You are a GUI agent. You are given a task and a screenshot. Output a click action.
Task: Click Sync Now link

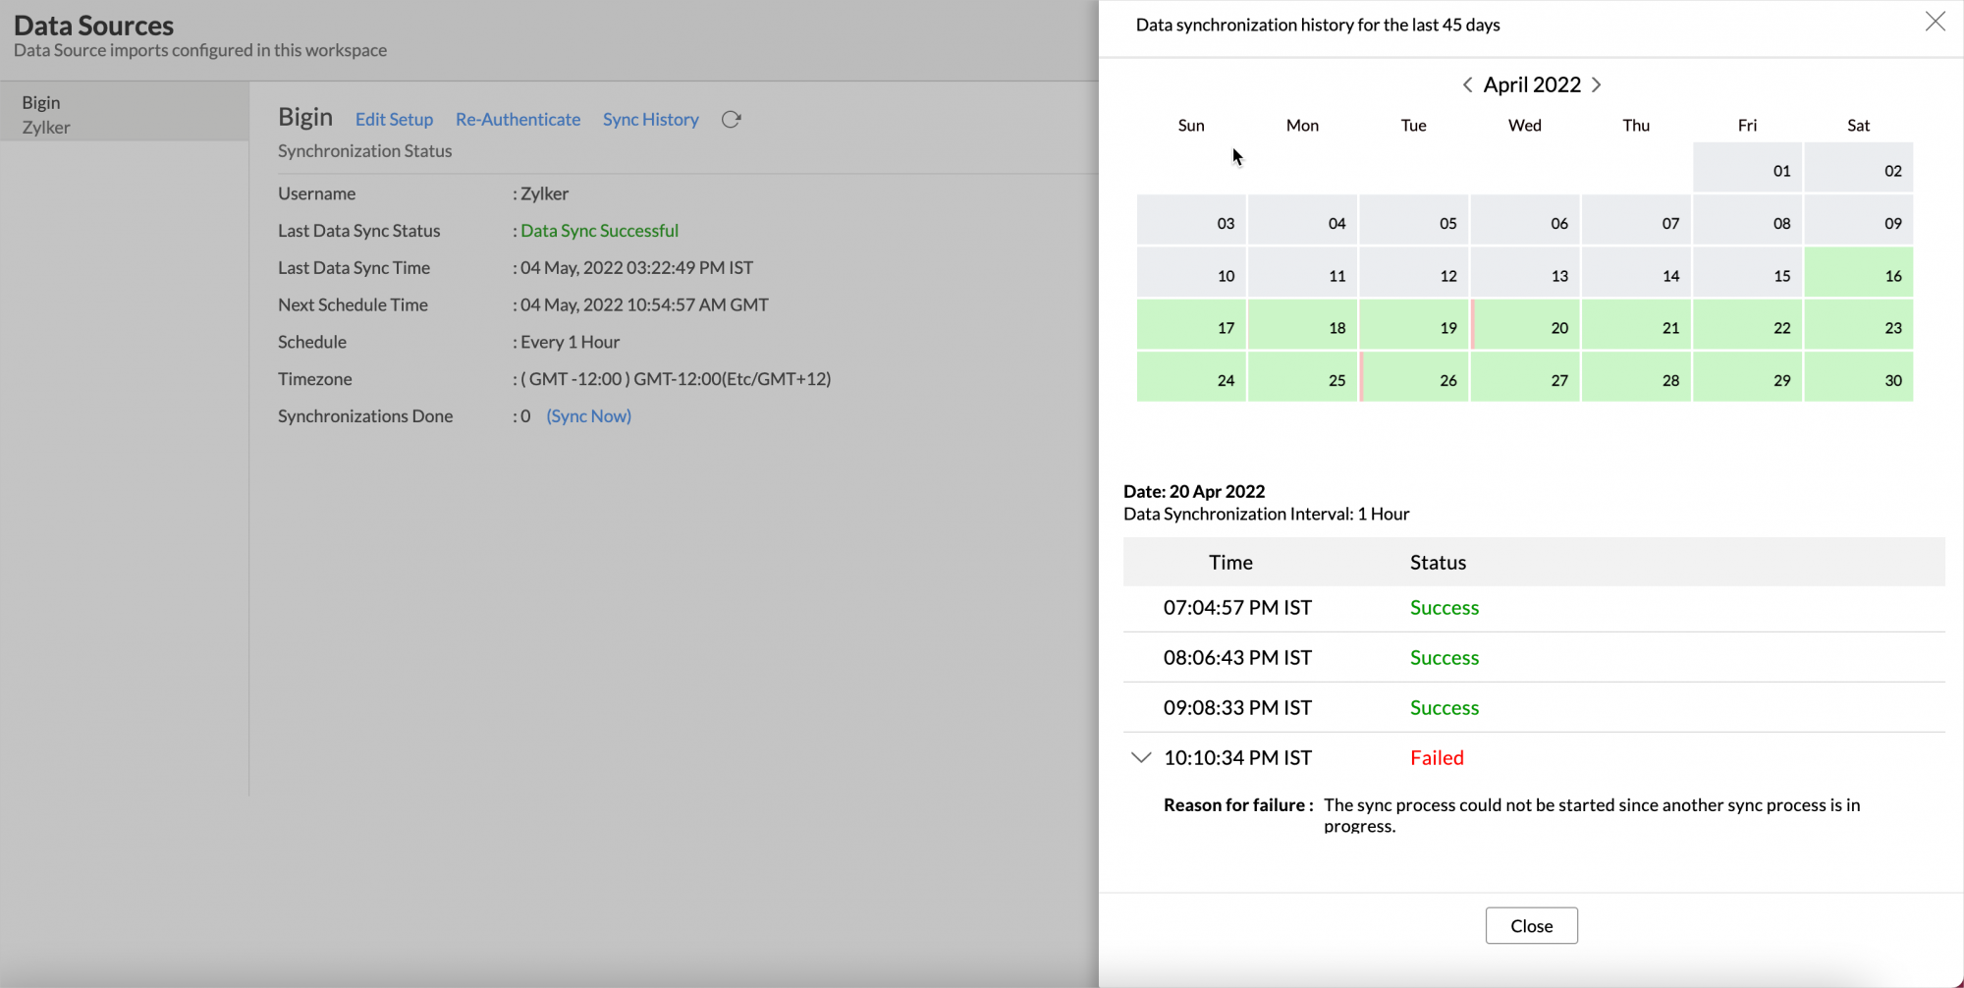coord(588,415)
